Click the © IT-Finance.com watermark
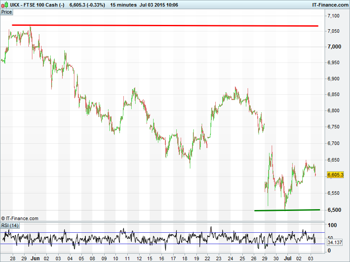This screenshot has width=350, height=262. click(20, 218)
